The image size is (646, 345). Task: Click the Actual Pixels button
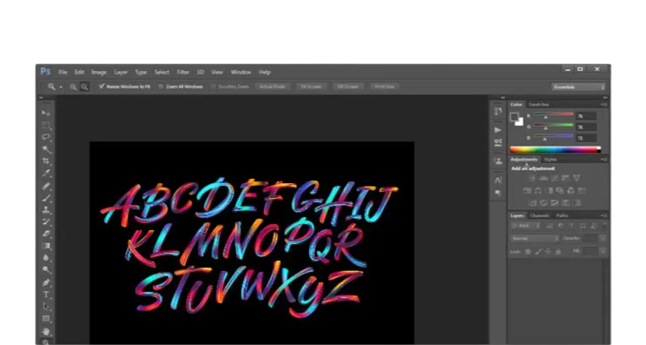pyautogui.click(x=273, y=87)
